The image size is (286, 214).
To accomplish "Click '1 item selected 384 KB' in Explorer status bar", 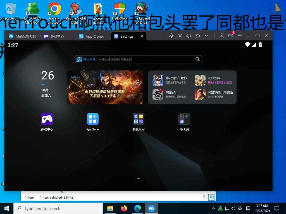I will pyautogui.click(x=56, y=198).
